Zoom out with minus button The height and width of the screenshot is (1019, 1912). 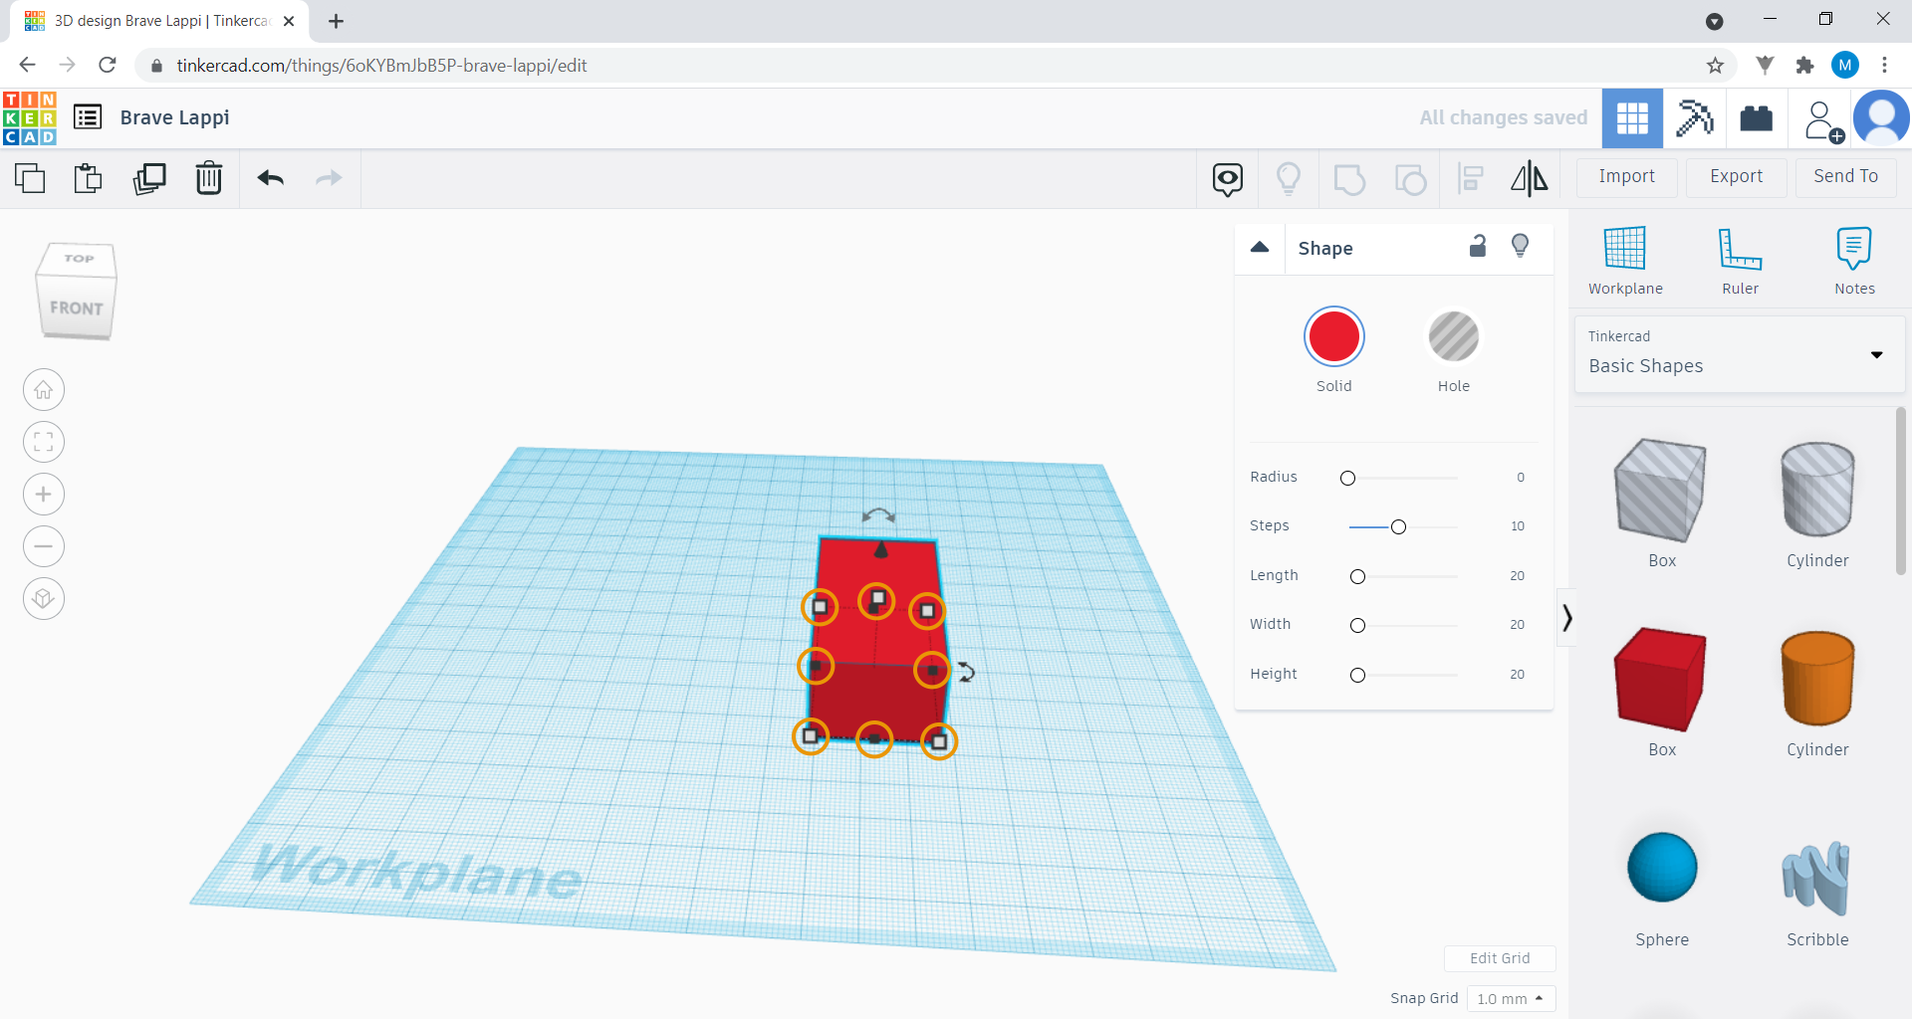[x=44, y=546]
